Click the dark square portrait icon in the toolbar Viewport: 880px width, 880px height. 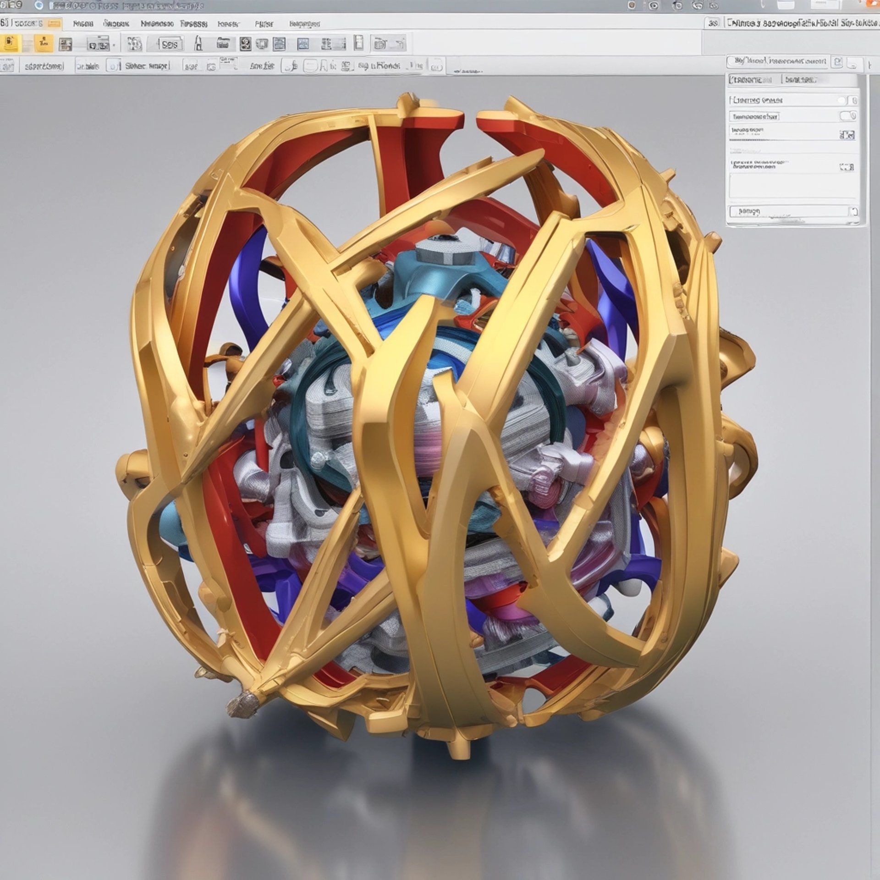[246, 44]
